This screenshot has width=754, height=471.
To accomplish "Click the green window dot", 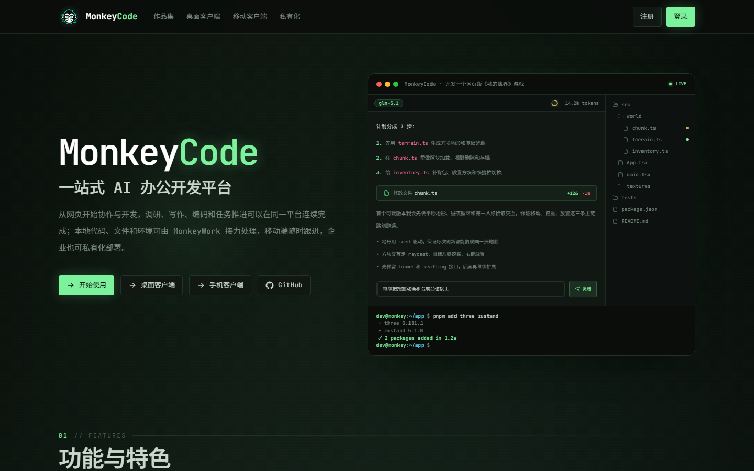I will (396, 84).
